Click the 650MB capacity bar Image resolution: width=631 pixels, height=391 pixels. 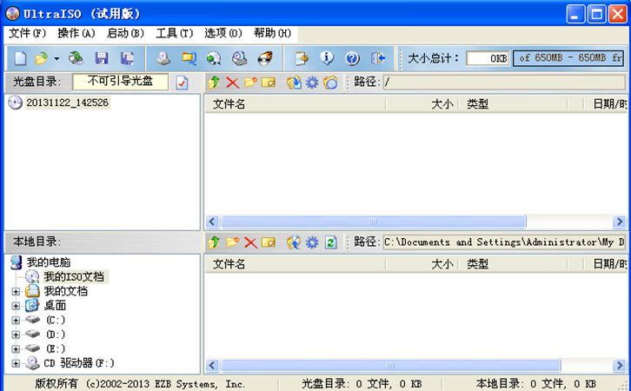pos(568,58)
